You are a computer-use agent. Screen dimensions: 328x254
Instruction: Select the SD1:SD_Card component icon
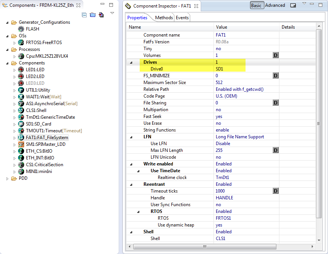coord(21,124)
